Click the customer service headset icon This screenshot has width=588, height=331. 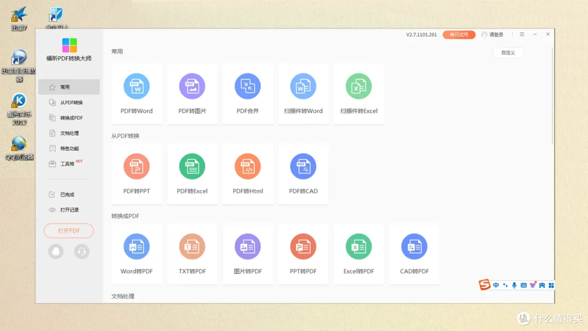click(x=82, y=251)
